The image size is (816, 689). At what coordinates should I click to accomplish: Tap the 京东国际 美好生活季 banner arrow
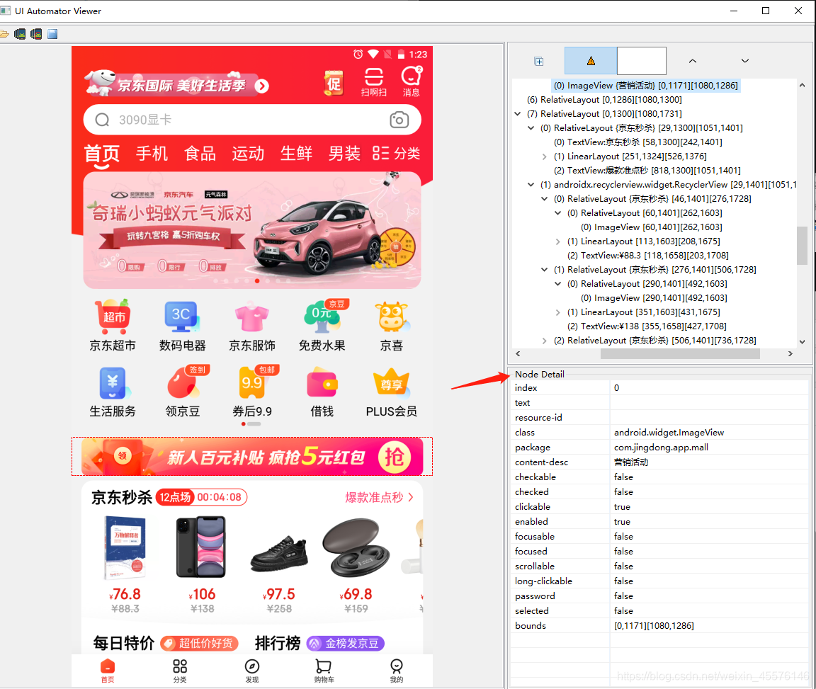[262, 86]
